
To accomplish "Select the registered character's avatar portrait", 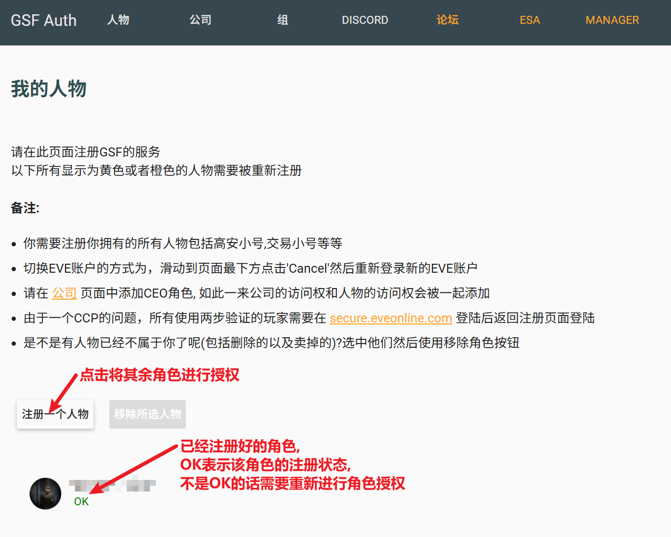I will point(45,494).
